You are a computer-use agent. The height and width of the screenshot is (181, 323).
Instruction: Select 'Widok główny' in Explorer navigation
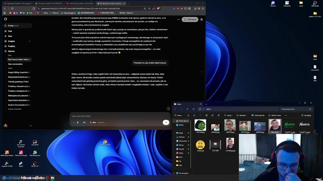pos(182,121)
